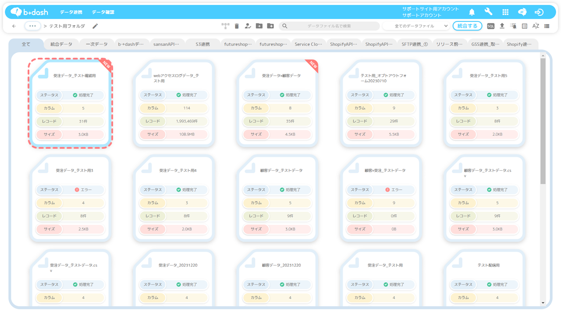Click file icon on 受注データ_20231220 card

point(147,262)
